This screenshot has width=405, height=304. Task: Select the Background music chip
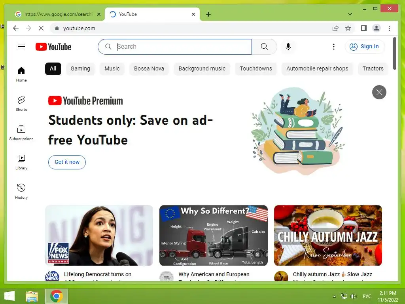pos(202,69)
